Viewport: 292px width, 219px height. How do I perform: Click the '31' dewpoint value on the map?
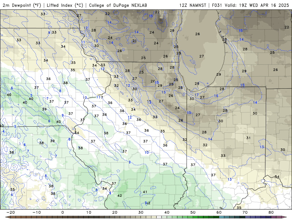click(x=249, y=138)
